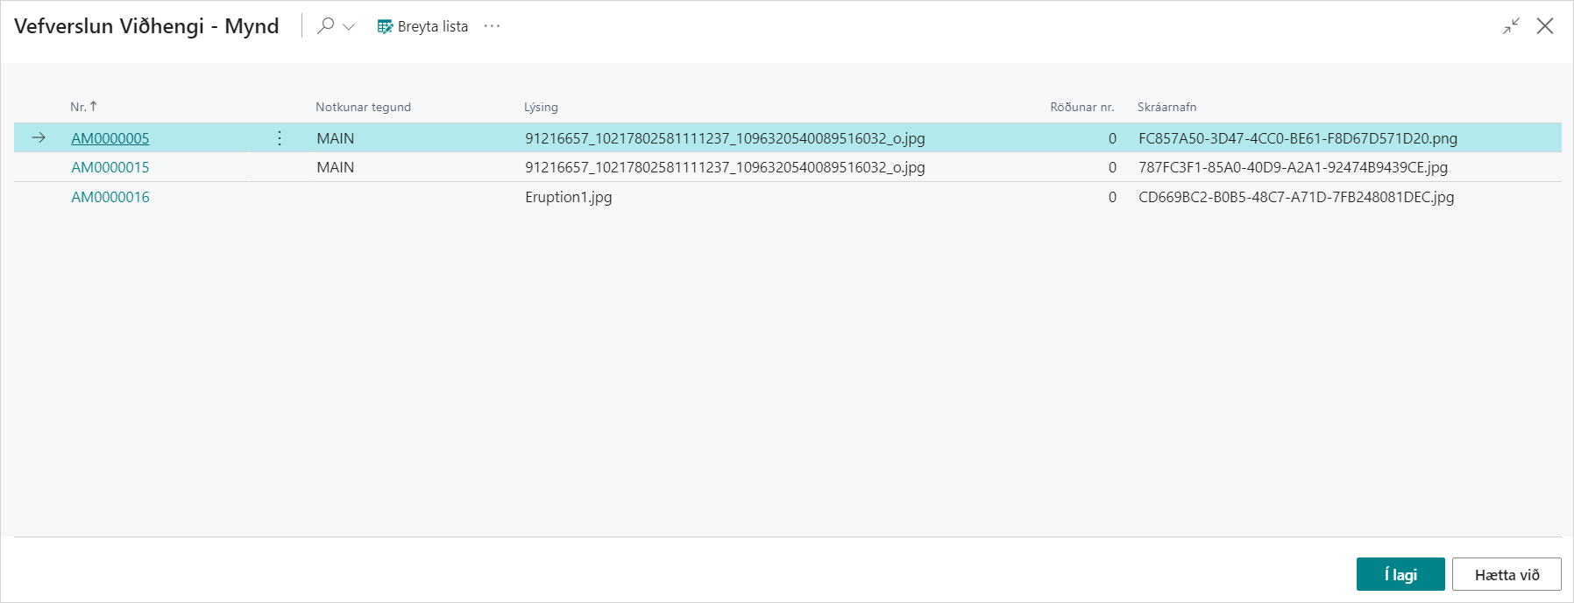
Task: Select the MAIN usage type of AM0000015
Action: [x=336, y=167]
